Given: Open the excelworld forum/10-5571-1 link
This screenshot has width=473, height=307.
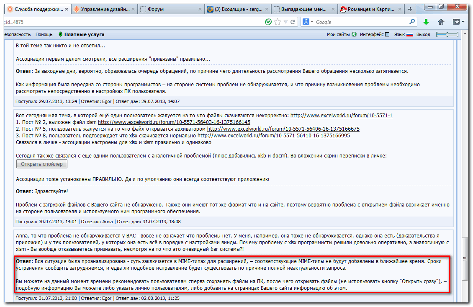Looking at the screenshot, I should 341,115.
